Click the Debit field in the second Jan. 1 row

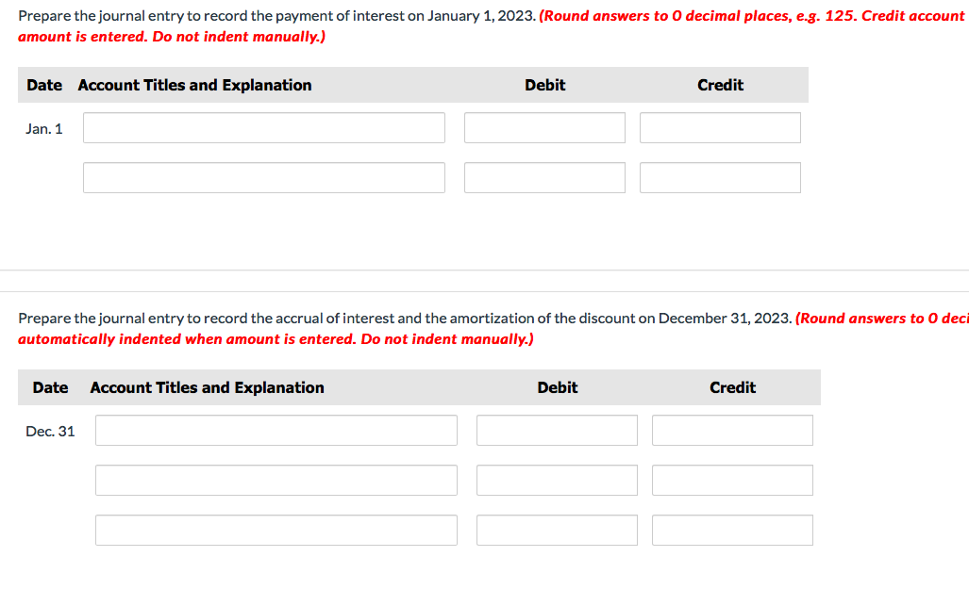[x=544, y=177]
